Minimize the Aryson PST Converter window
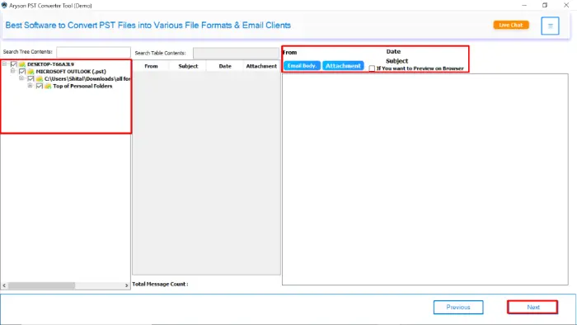The height and width of the screenshot is (325, 577). (x=524, y=5)
